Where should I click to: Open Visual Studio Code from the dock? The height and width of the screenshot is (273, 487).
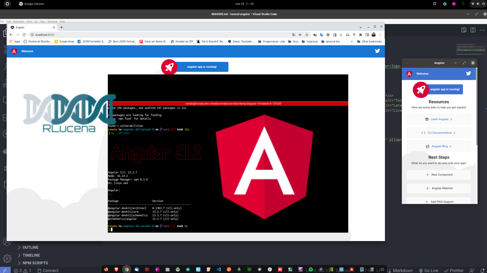point(219,269)
